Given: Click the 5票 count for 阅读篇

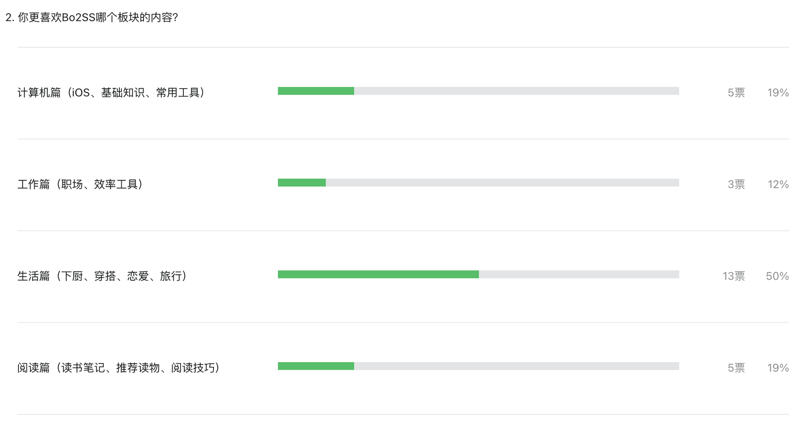Looking at the screenshot, I should pos(736,368).
